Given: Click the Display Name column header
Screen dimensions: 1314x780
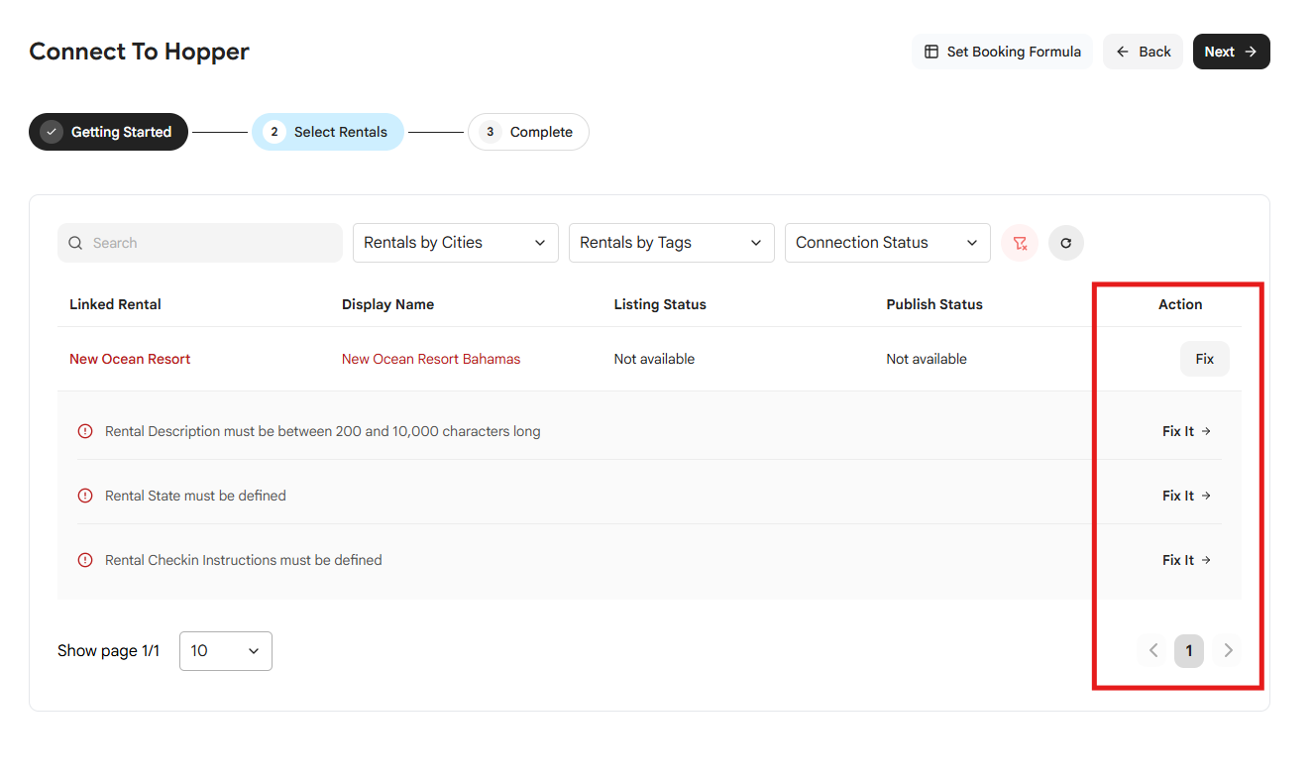Looking at the screenshot, I should (x=387, y=304).
